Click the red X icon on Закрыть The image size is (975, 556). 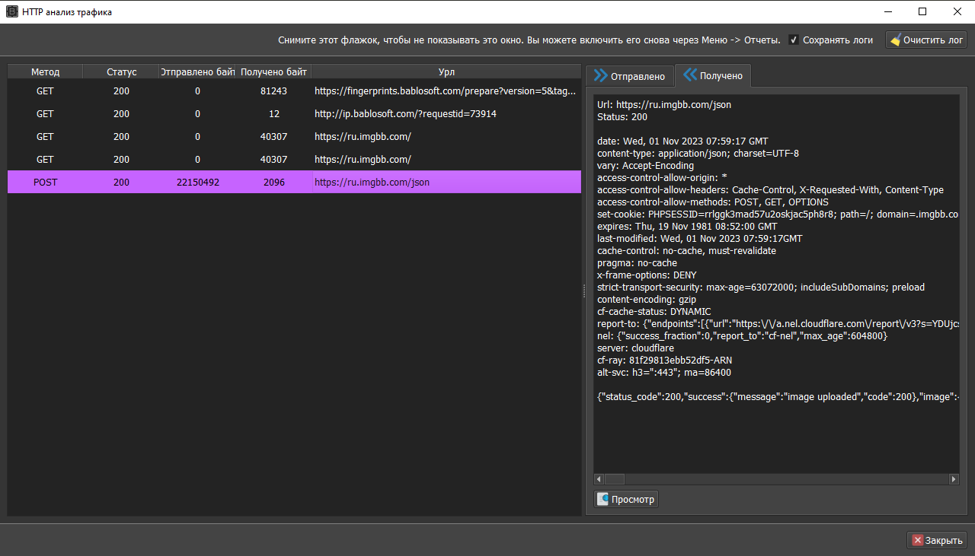click(x=916, y=541)
